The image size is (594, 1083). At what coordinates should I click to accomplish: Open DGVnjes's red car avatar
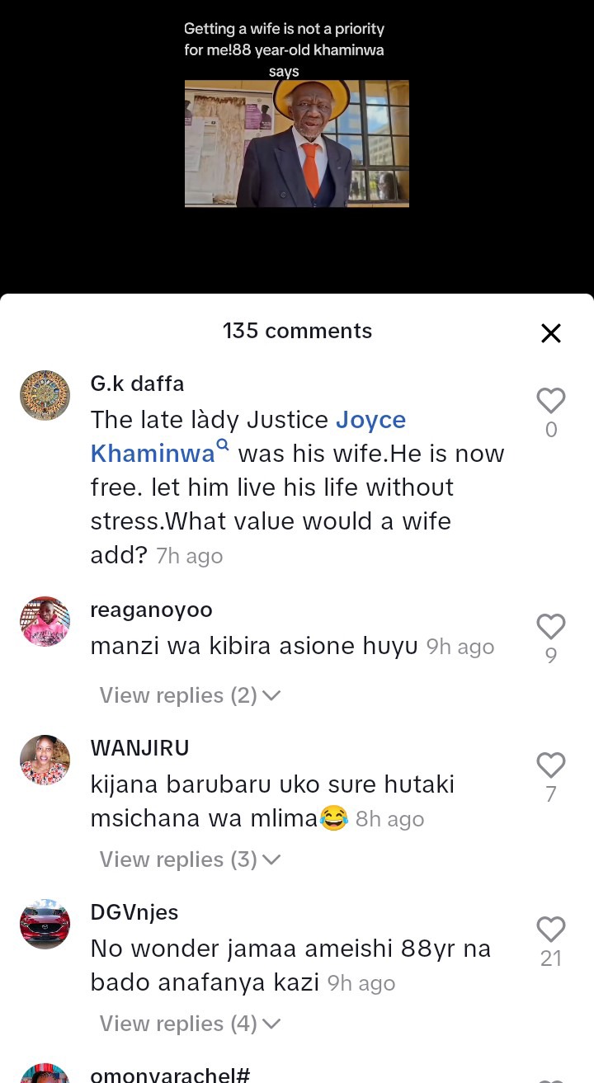45,924
